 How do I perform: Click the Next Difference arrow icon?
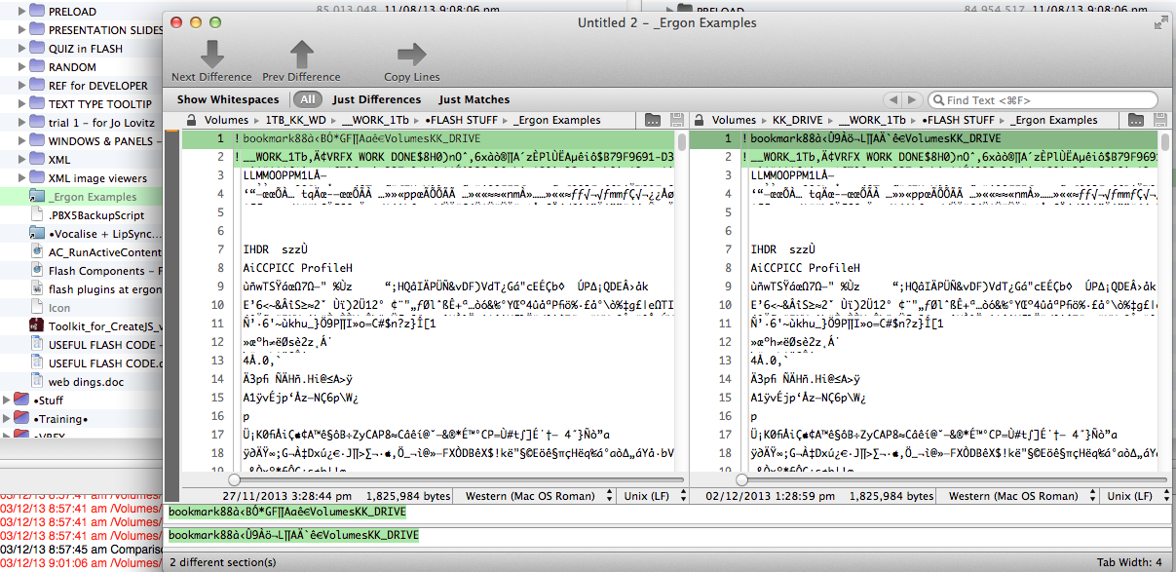click(211, 54)
